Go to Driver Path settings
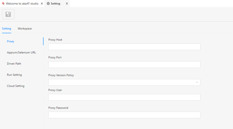The image size is (233, 129). click(x=14, y=64)
